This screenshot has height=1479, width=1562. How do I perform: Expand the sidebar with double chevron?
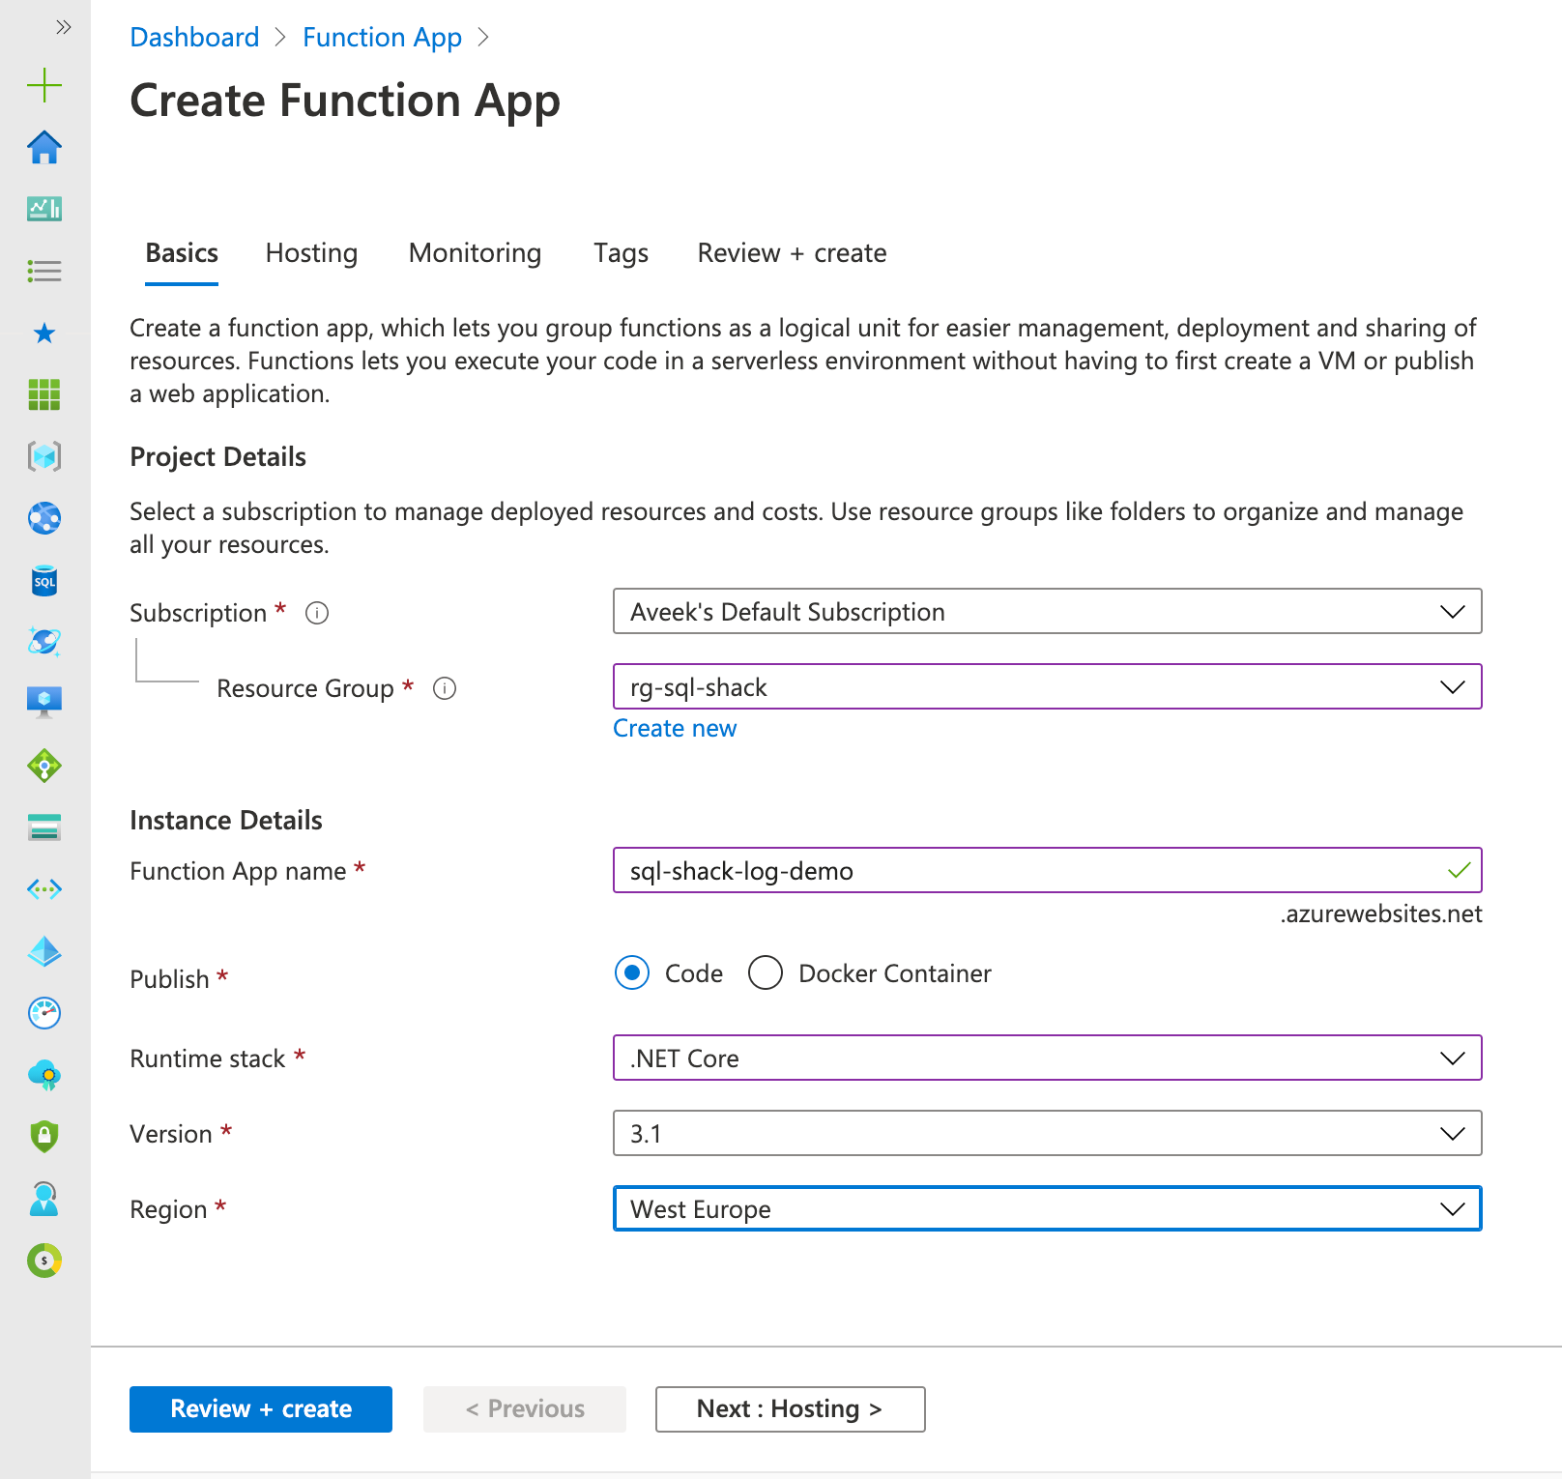[64, 27]
